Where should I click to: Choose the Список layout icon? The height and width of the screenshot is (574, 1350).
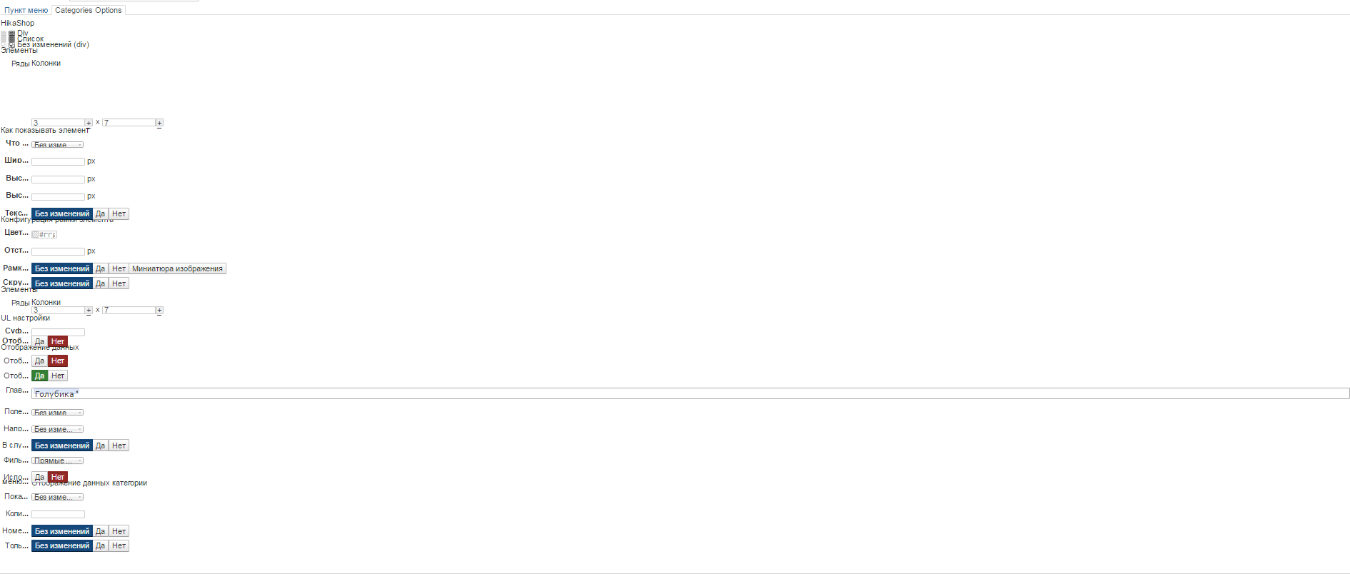11,39
